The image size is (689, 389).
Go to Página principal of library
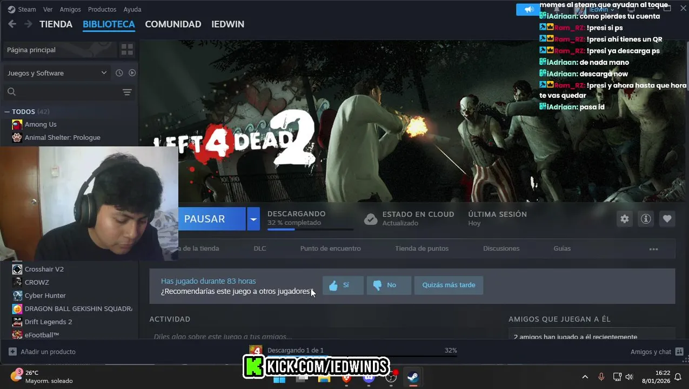59,50
